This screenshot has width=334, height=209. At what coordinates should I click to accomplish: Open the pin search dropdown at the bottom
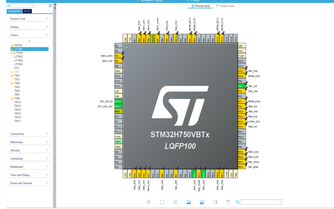pos(280,202)
